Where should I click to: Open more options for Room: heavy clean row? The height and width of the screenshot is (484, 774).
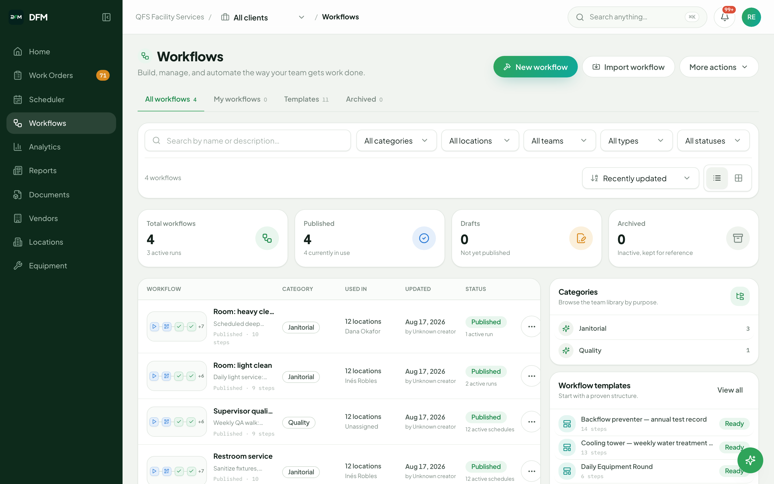coord(532,326)
